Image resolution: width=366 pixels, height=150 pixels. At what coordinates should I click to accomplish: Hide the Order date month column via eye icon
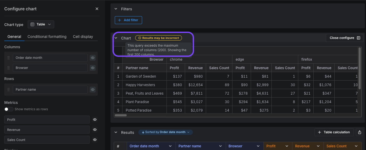93,58
